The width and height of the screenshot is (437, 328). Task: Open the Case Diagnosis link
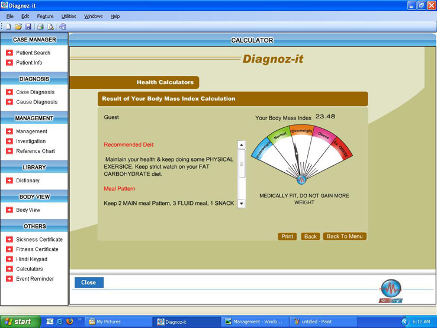[35, 92]
